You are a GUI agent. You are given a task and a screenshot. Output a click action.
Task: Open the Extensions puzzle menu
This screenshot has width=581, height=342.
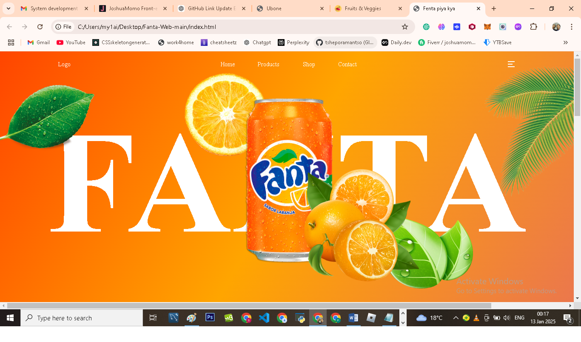[x=533, y=27]
